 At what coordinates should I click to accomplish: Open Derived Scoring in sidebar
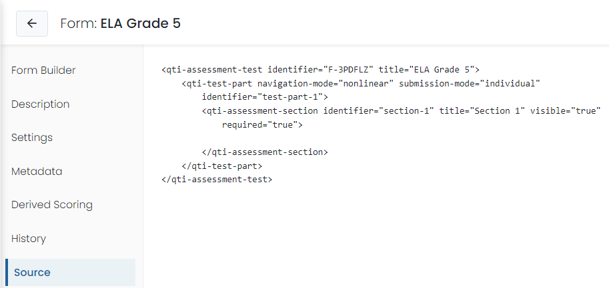tap(52, 205)
